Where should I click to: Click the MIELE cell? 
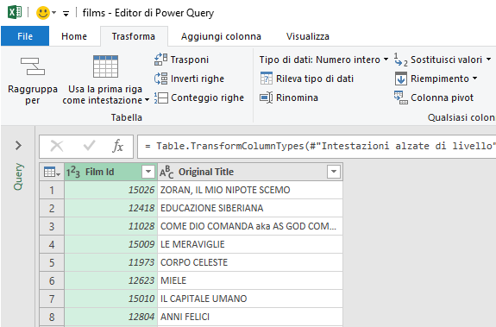click(250, 280)
